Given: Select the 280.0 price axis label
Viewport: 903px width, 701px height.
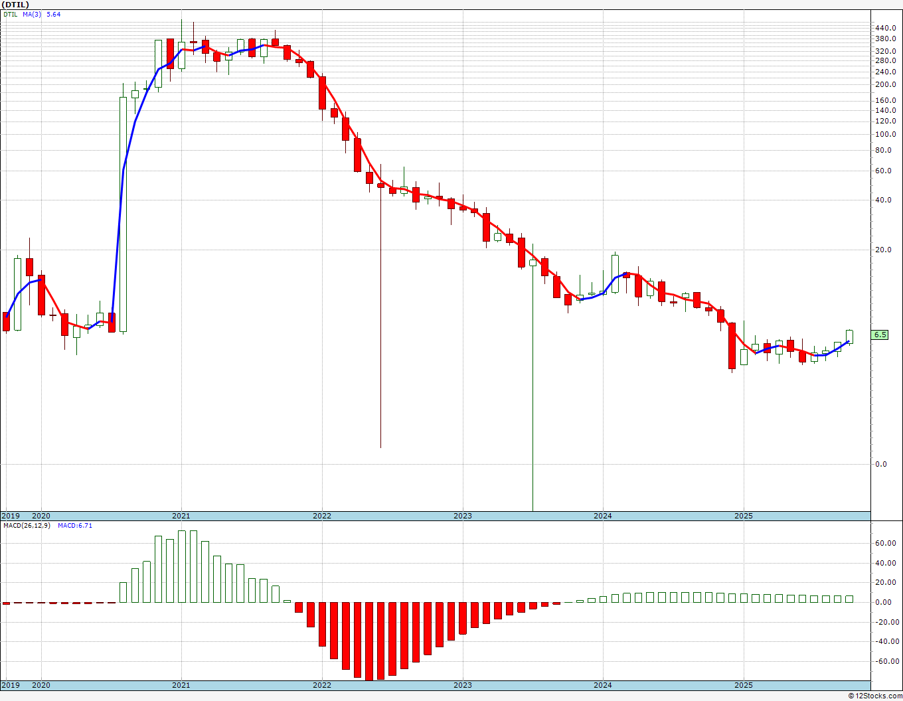Looking at the screenshot, I should pyautogui.click(x=886, y=60).
